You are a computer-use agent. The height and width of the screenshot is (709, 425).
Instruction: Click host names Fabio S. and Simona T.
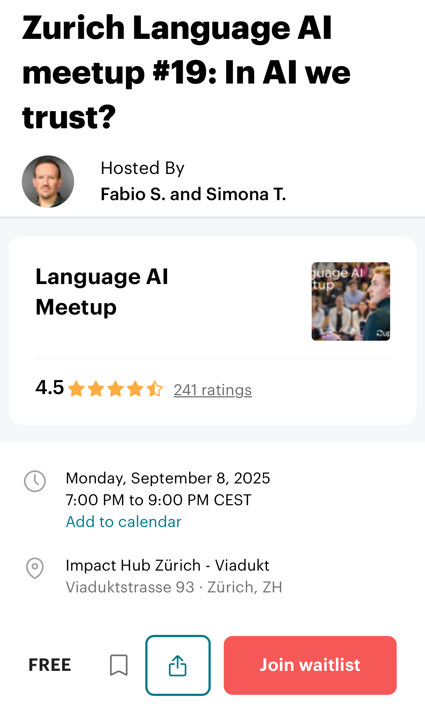tap(193, 194)
